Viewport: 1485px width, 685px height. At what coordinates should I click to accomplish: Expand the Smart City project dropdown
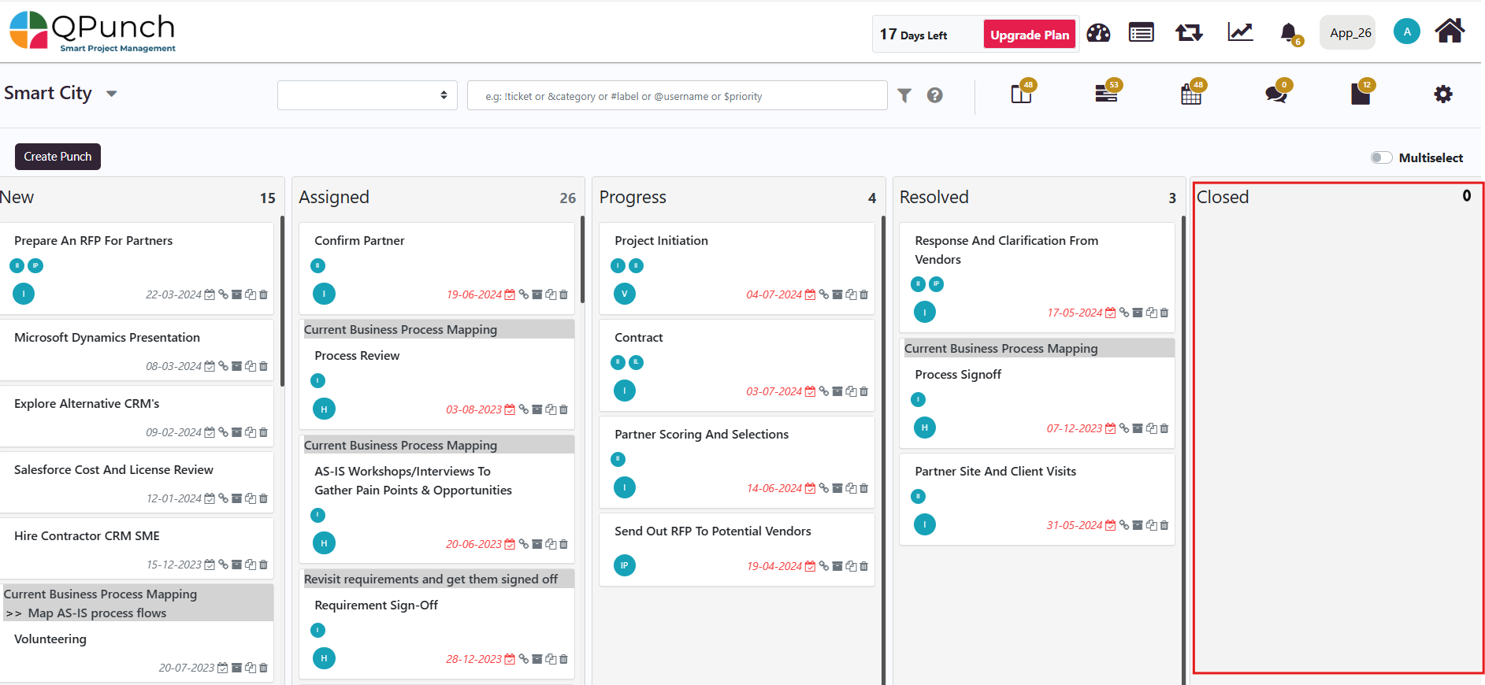(111, 94)
